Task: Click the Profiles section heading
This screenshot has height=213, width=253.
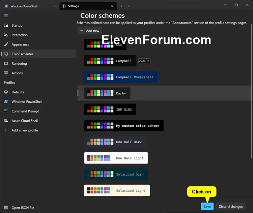Action: [9, 83]
